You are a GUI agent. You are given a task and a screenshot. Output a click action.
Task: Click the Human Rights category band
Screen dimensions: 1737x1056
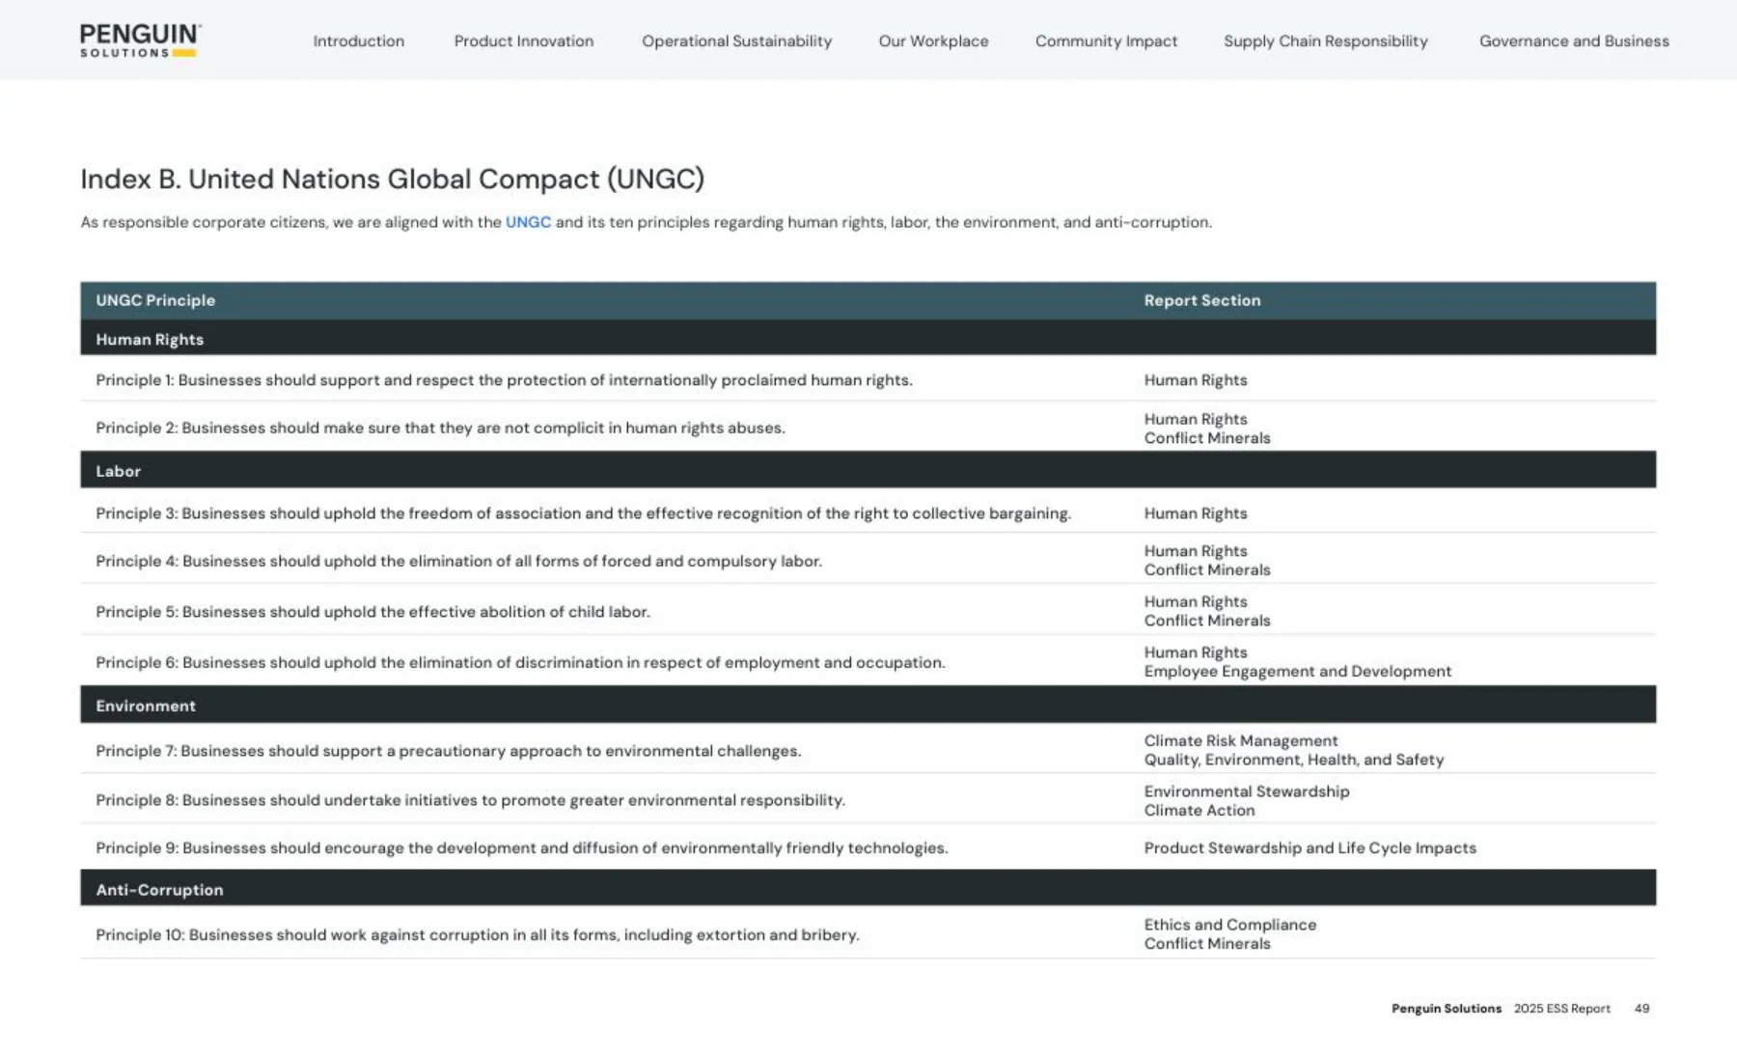pos(868,339)
